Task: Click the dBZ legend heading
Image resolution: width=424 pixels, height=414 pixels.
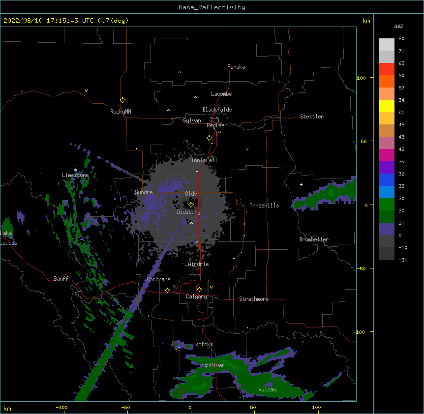Action: coord(398,27)
